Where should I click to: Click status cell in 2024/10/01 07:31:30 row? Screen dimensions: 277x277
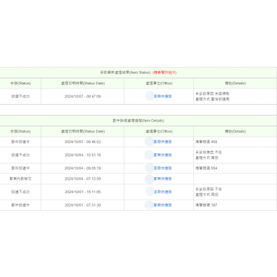[x=20, y=205]
